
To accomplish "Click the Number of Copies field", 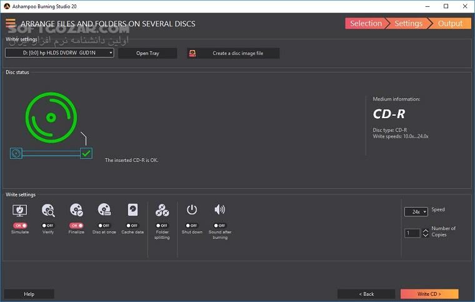I will click(x=412, y=233).
